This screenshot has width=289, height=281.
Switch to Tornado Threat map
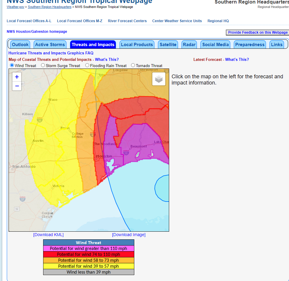[133, 65]
